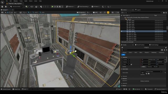Switch to the World Partition tab
168x94 pixels.
tap(140, 45)
